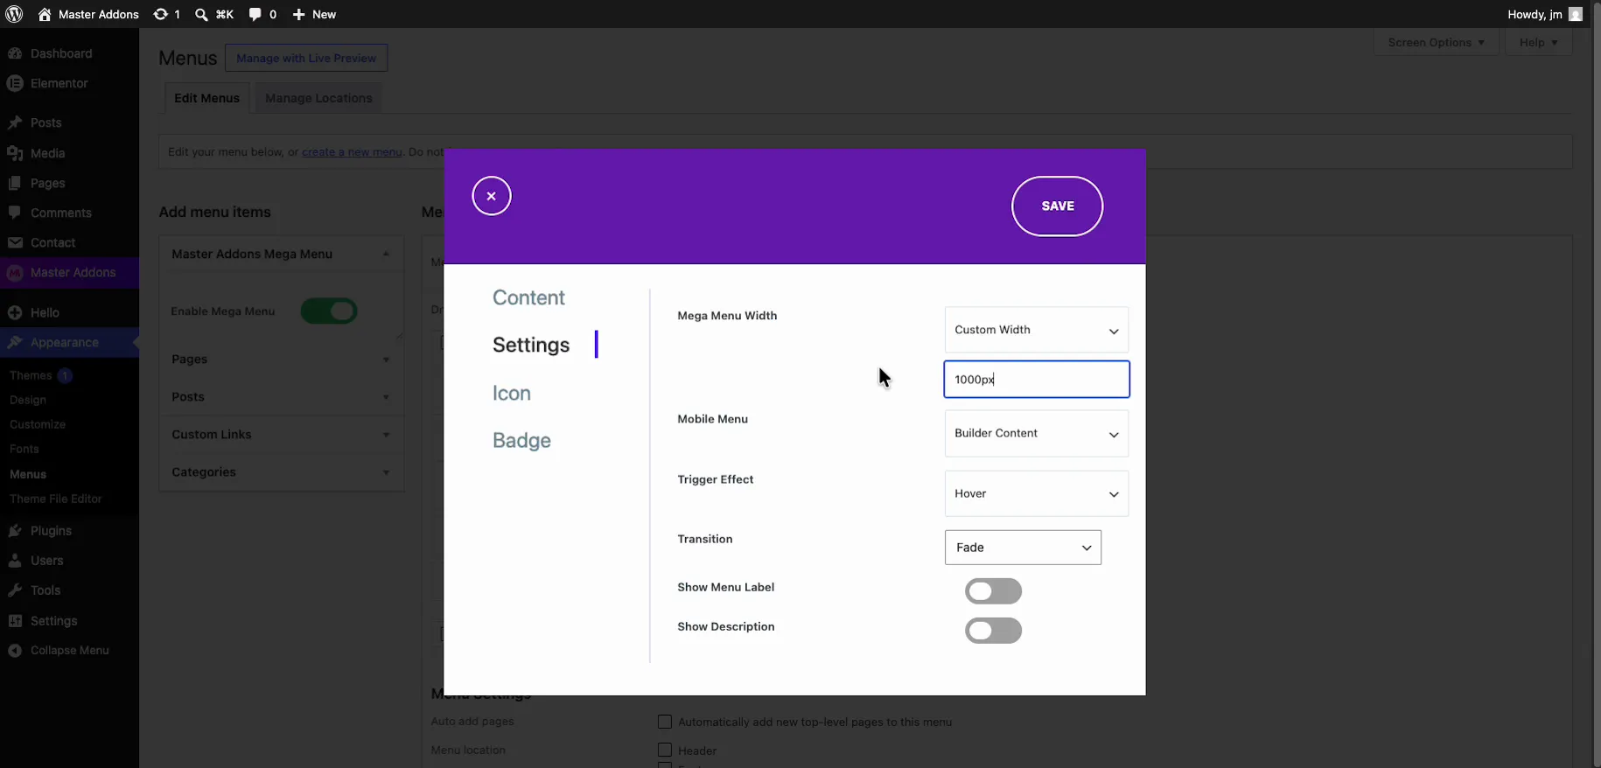
Task: Open the Edit Menus tab
Action: click(x=206, y=98)
